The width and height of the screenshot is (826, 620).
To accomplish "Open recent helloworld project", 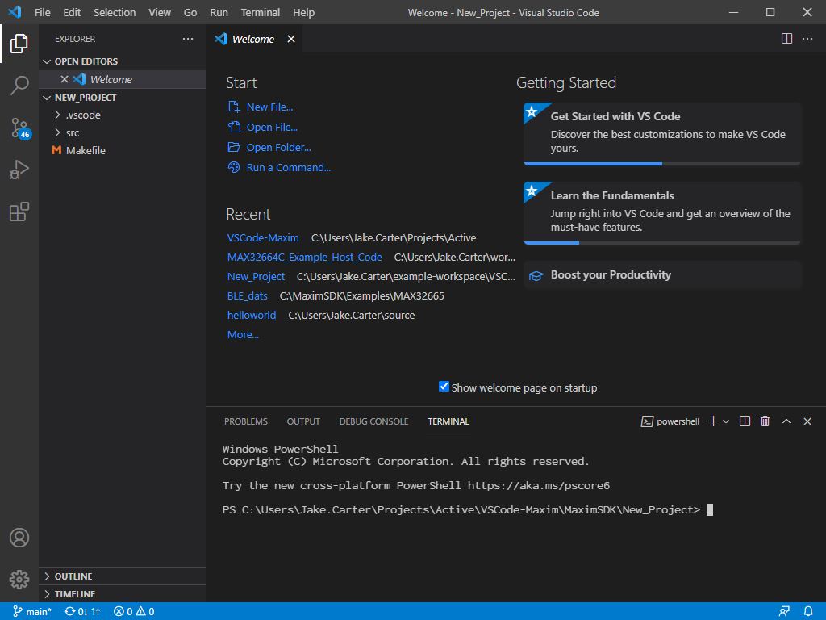I will pos(252,316).
